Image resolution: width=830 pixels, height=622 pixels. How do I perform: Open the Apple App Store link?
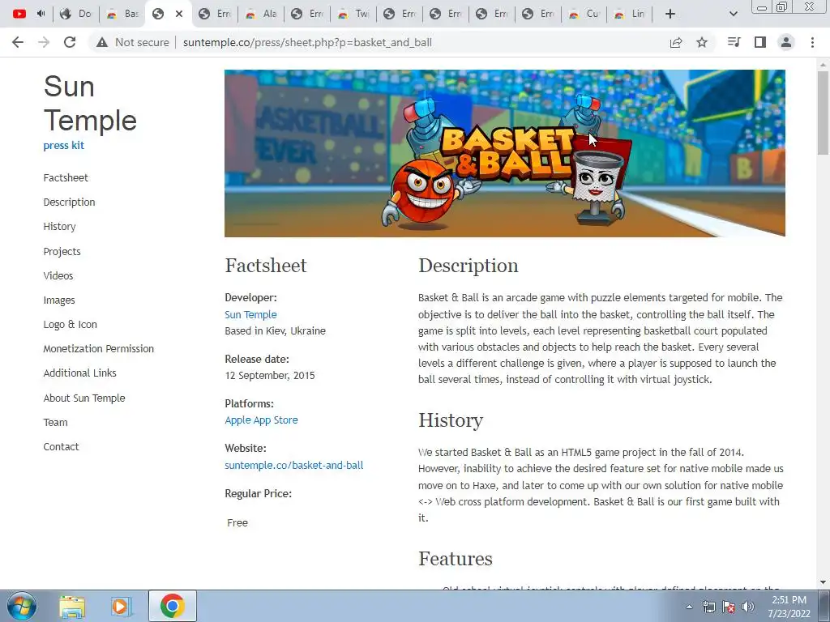pyautogui.click(x=261, y=420)
